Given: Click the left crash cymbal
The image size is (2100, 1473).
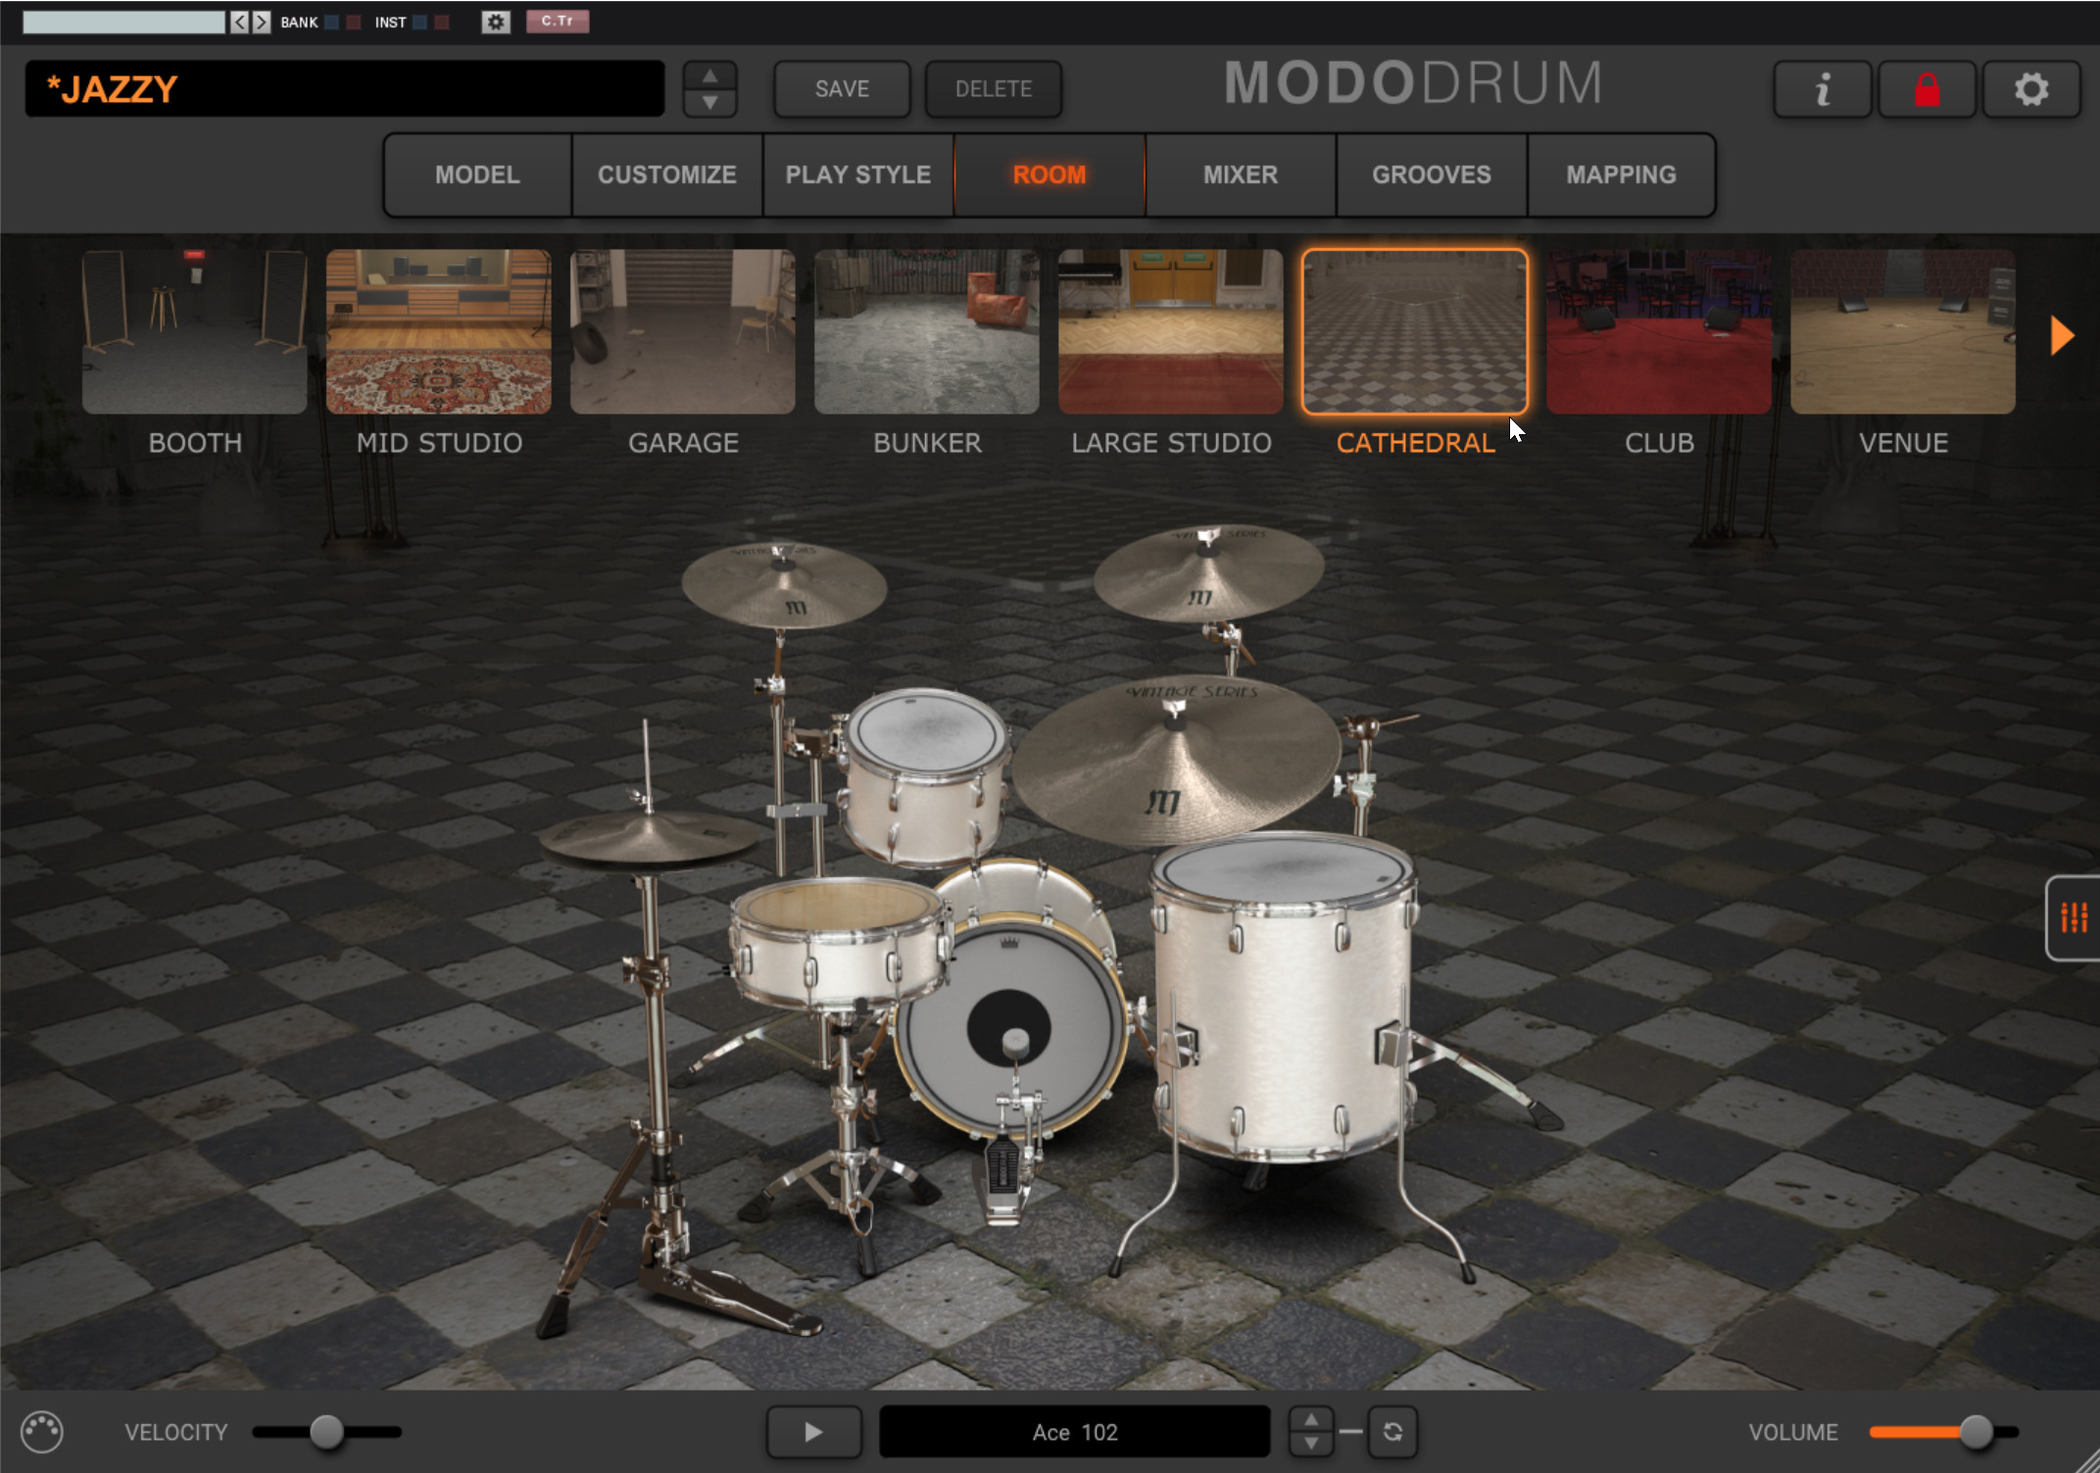Looking at the screenshot, I should click(x=784, y=584).
